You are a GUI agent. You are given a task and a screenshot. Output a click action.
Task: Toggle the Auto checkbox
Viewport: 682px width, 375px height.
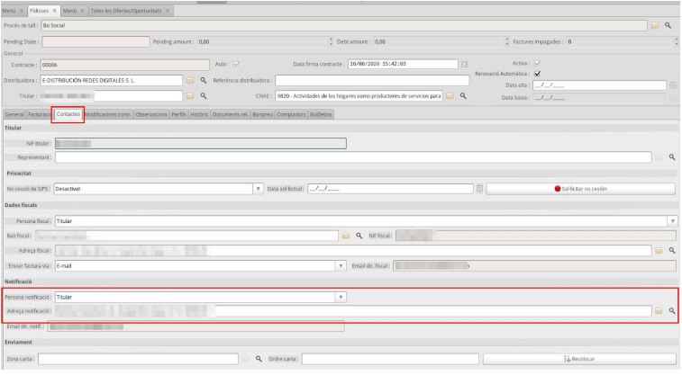tap(236, 64)
